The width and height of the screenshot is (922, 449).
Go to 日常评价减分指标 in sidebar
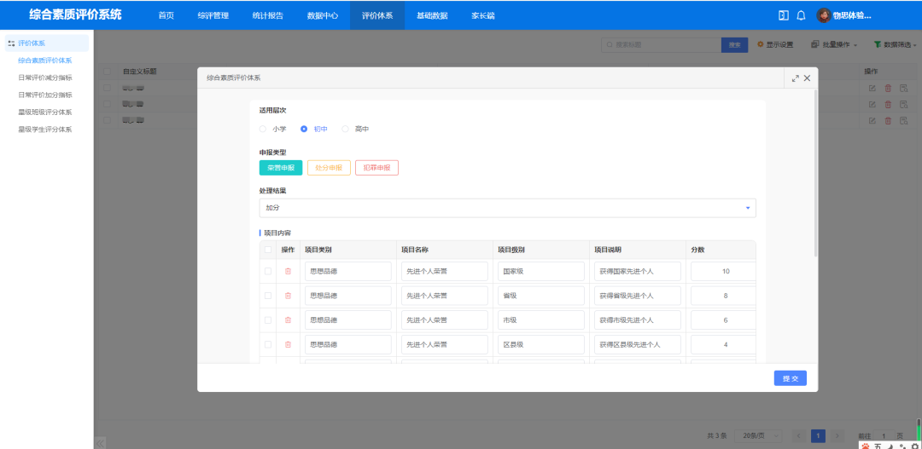tap(56, 78)
